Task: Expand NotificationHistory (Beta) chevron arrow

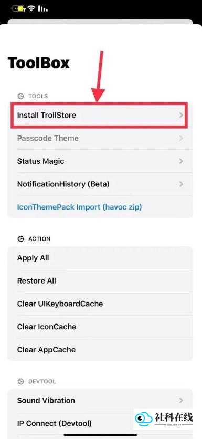Action: point(181,184)
